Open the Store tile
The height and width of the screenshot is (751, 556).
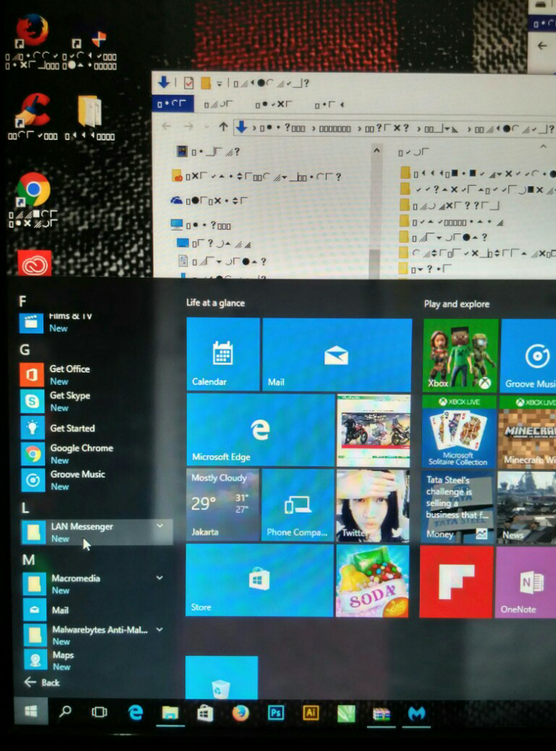(259, 580)
